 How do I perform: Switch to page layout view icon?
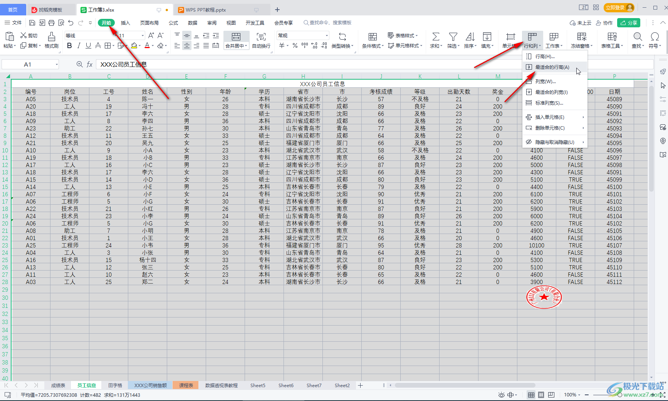tap(541, 395)
